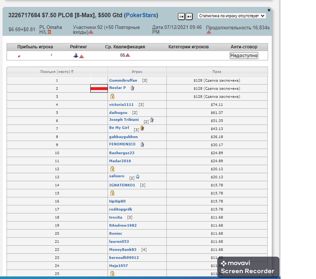Click the Игрок column header

tap(137, 72)
